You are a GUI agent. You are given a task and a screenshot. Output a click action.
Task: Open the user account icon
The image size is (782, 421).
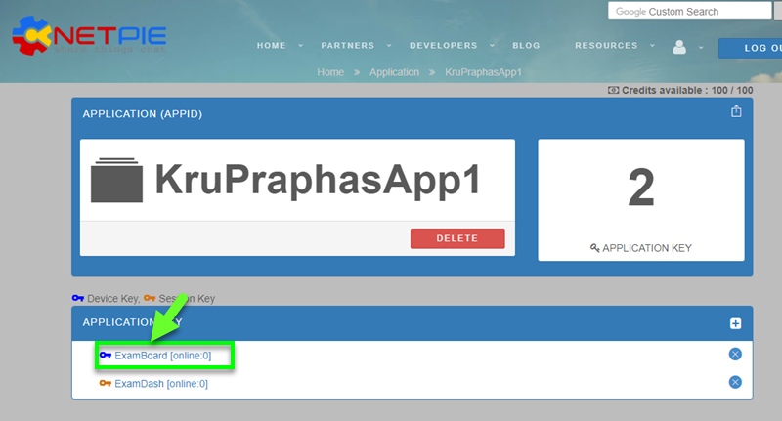pyautogui.click(x=679, y=47)
